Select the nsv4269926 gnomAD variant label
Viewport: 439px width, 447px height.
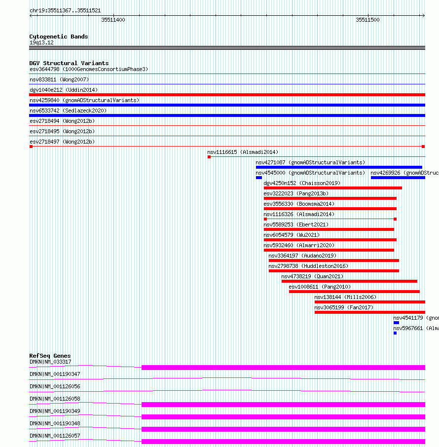404,173
